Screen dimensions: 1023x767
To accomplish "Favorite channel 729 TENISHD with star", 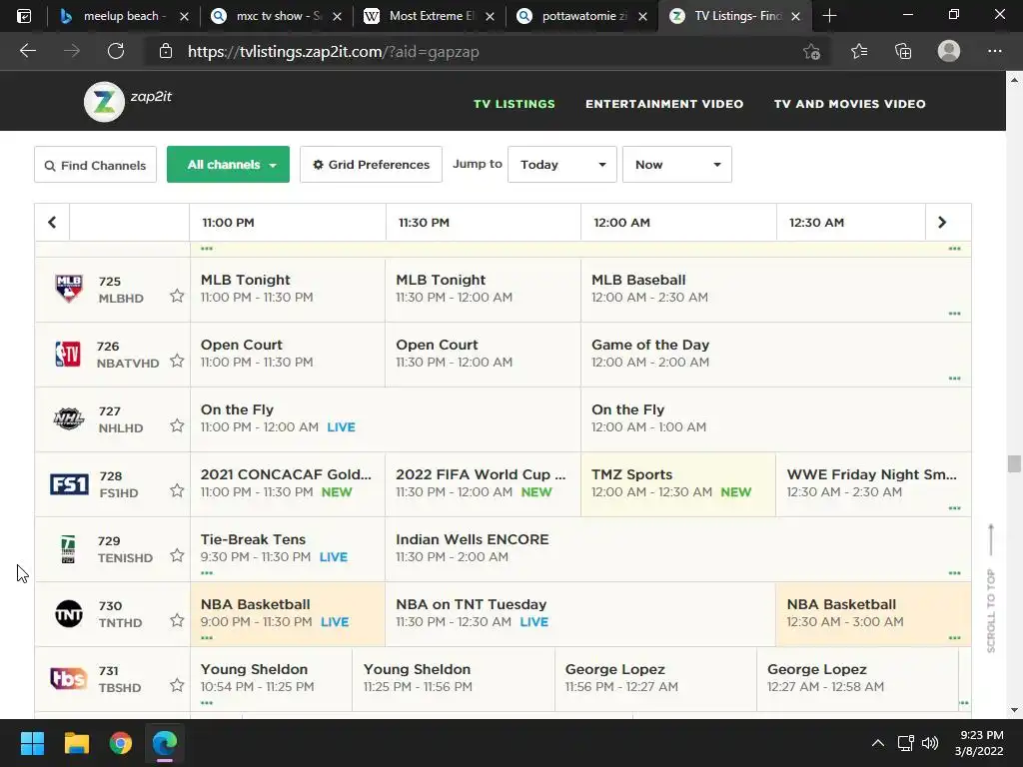I will pyautogui.click(x=177, y=555).
